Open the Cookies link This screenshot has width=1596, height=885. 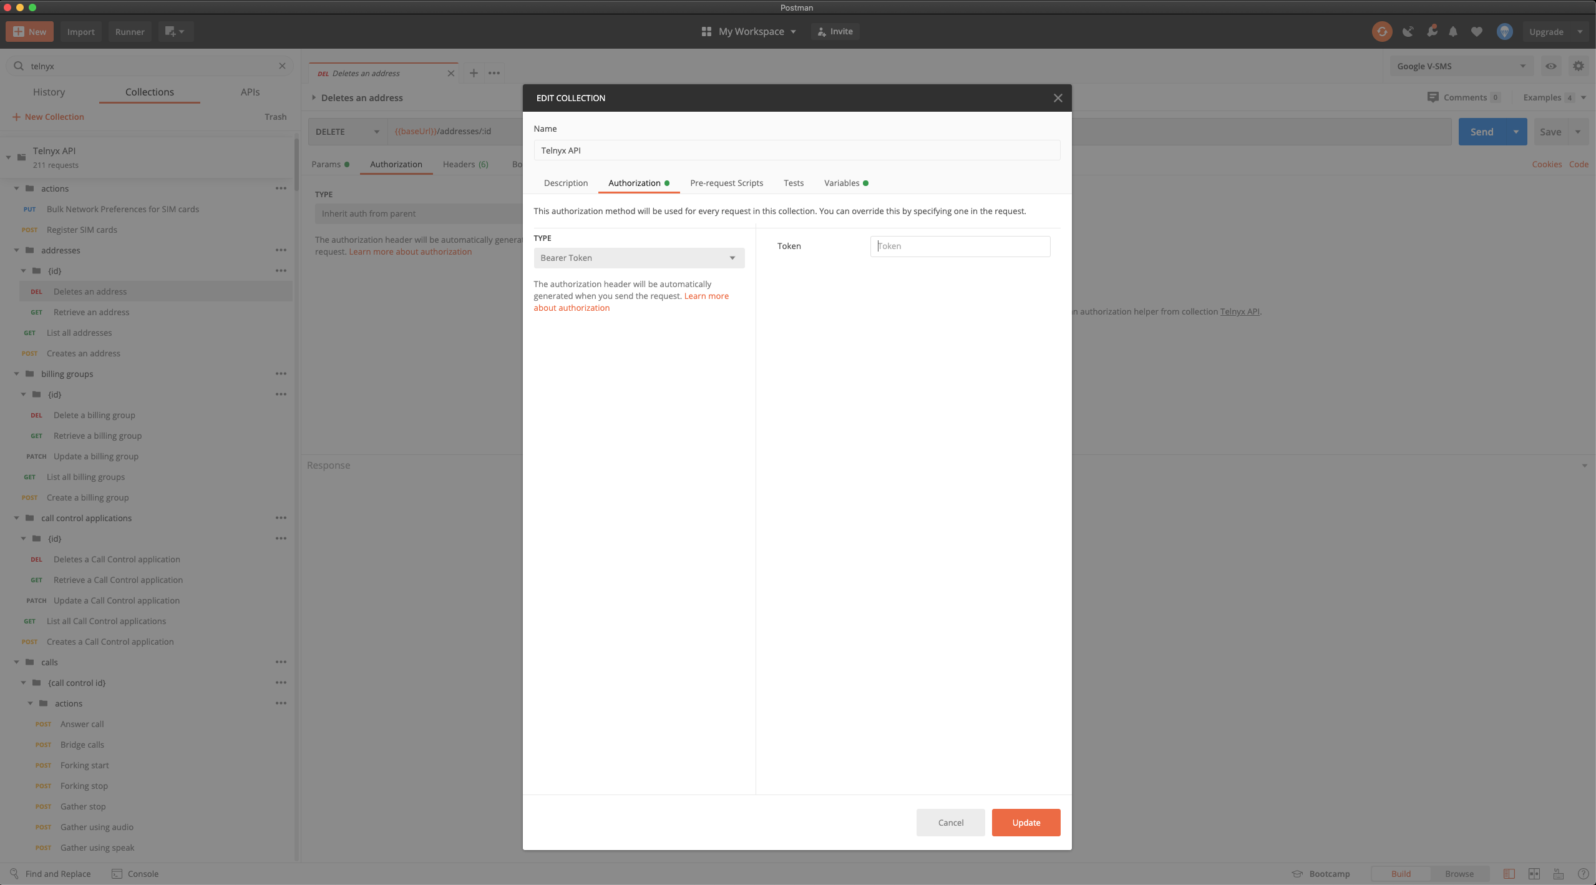pyautogui.click(x=1547, y=164)
